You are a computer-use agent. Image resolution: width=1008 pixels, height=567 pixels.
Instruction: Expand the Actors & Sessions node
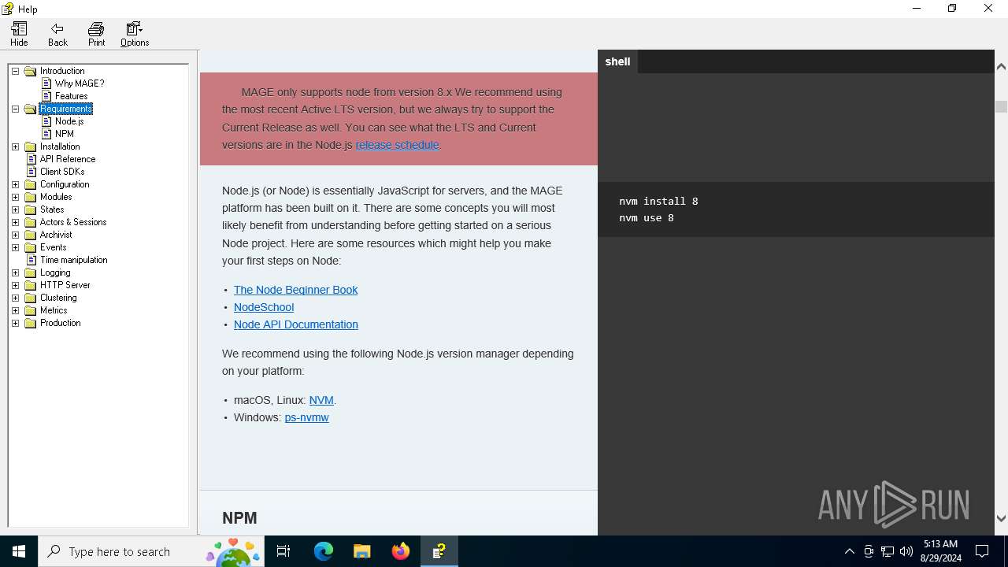[15, 222]
